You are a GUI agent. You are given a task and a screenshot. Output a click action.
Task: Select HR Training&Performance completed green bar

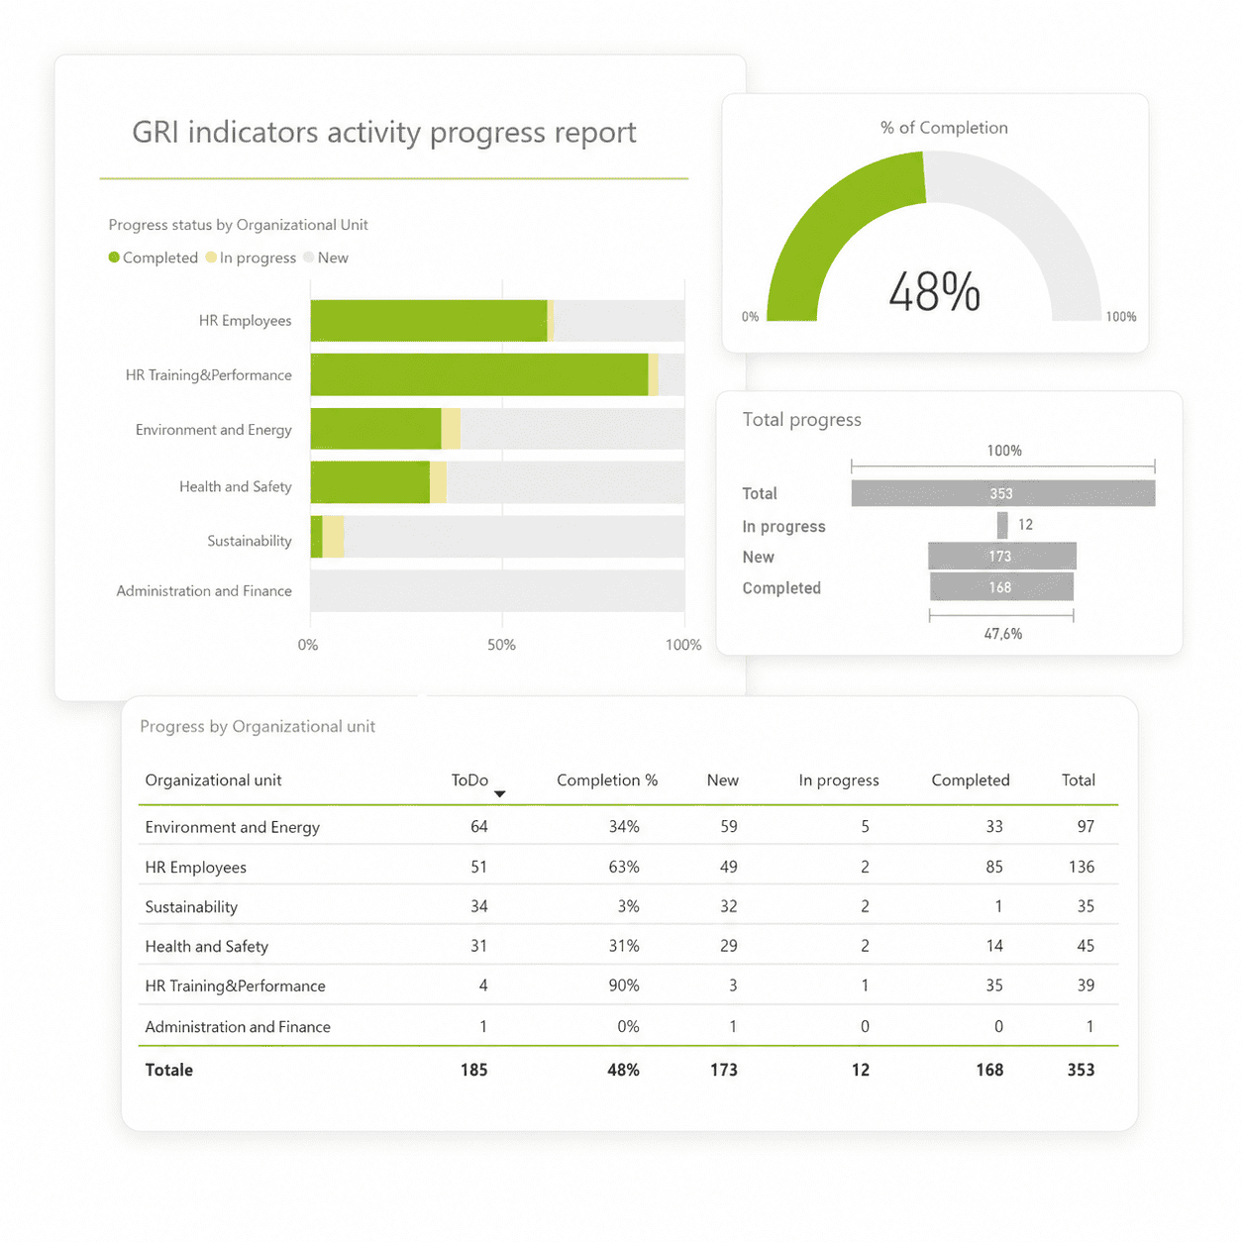[x=479, y=374]
